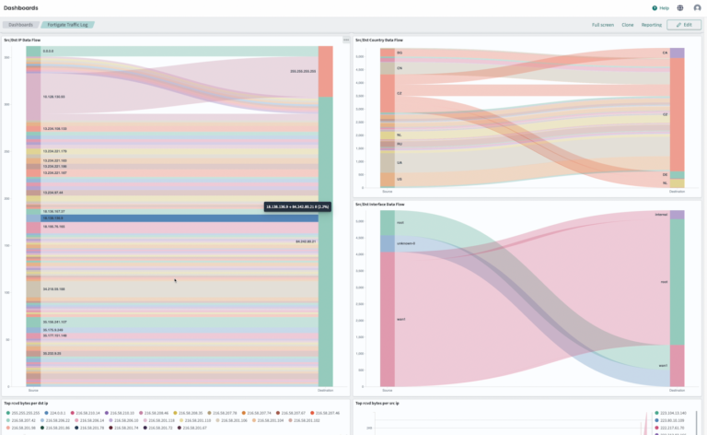Click the 18.138.130.93 source node label
This screenshot has width=707, height=435.
[53, 97]
